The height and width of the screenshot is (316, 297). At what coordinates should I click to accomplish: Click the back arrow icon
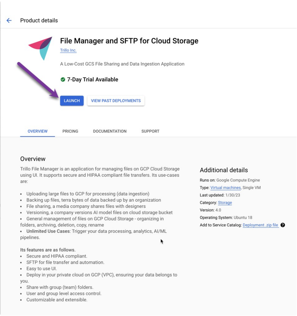9,20
